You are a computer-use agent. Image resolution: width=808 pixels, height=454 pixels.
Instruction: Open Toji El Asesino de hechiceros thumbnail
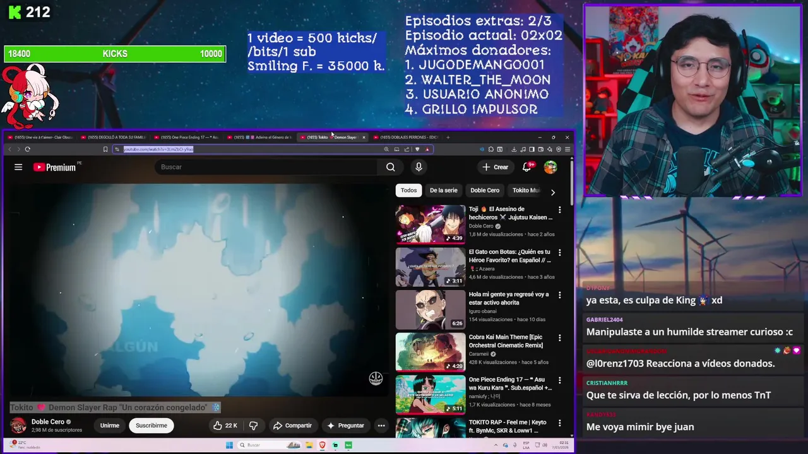point(431,224)
